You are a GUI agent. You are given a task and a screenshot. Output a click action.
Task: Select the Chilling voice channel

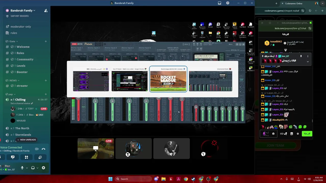click(20, 100)
